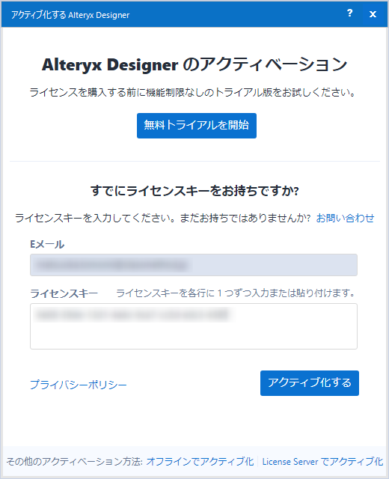Click the すでにライセンスキーをお持ちですか? heading

194,191
